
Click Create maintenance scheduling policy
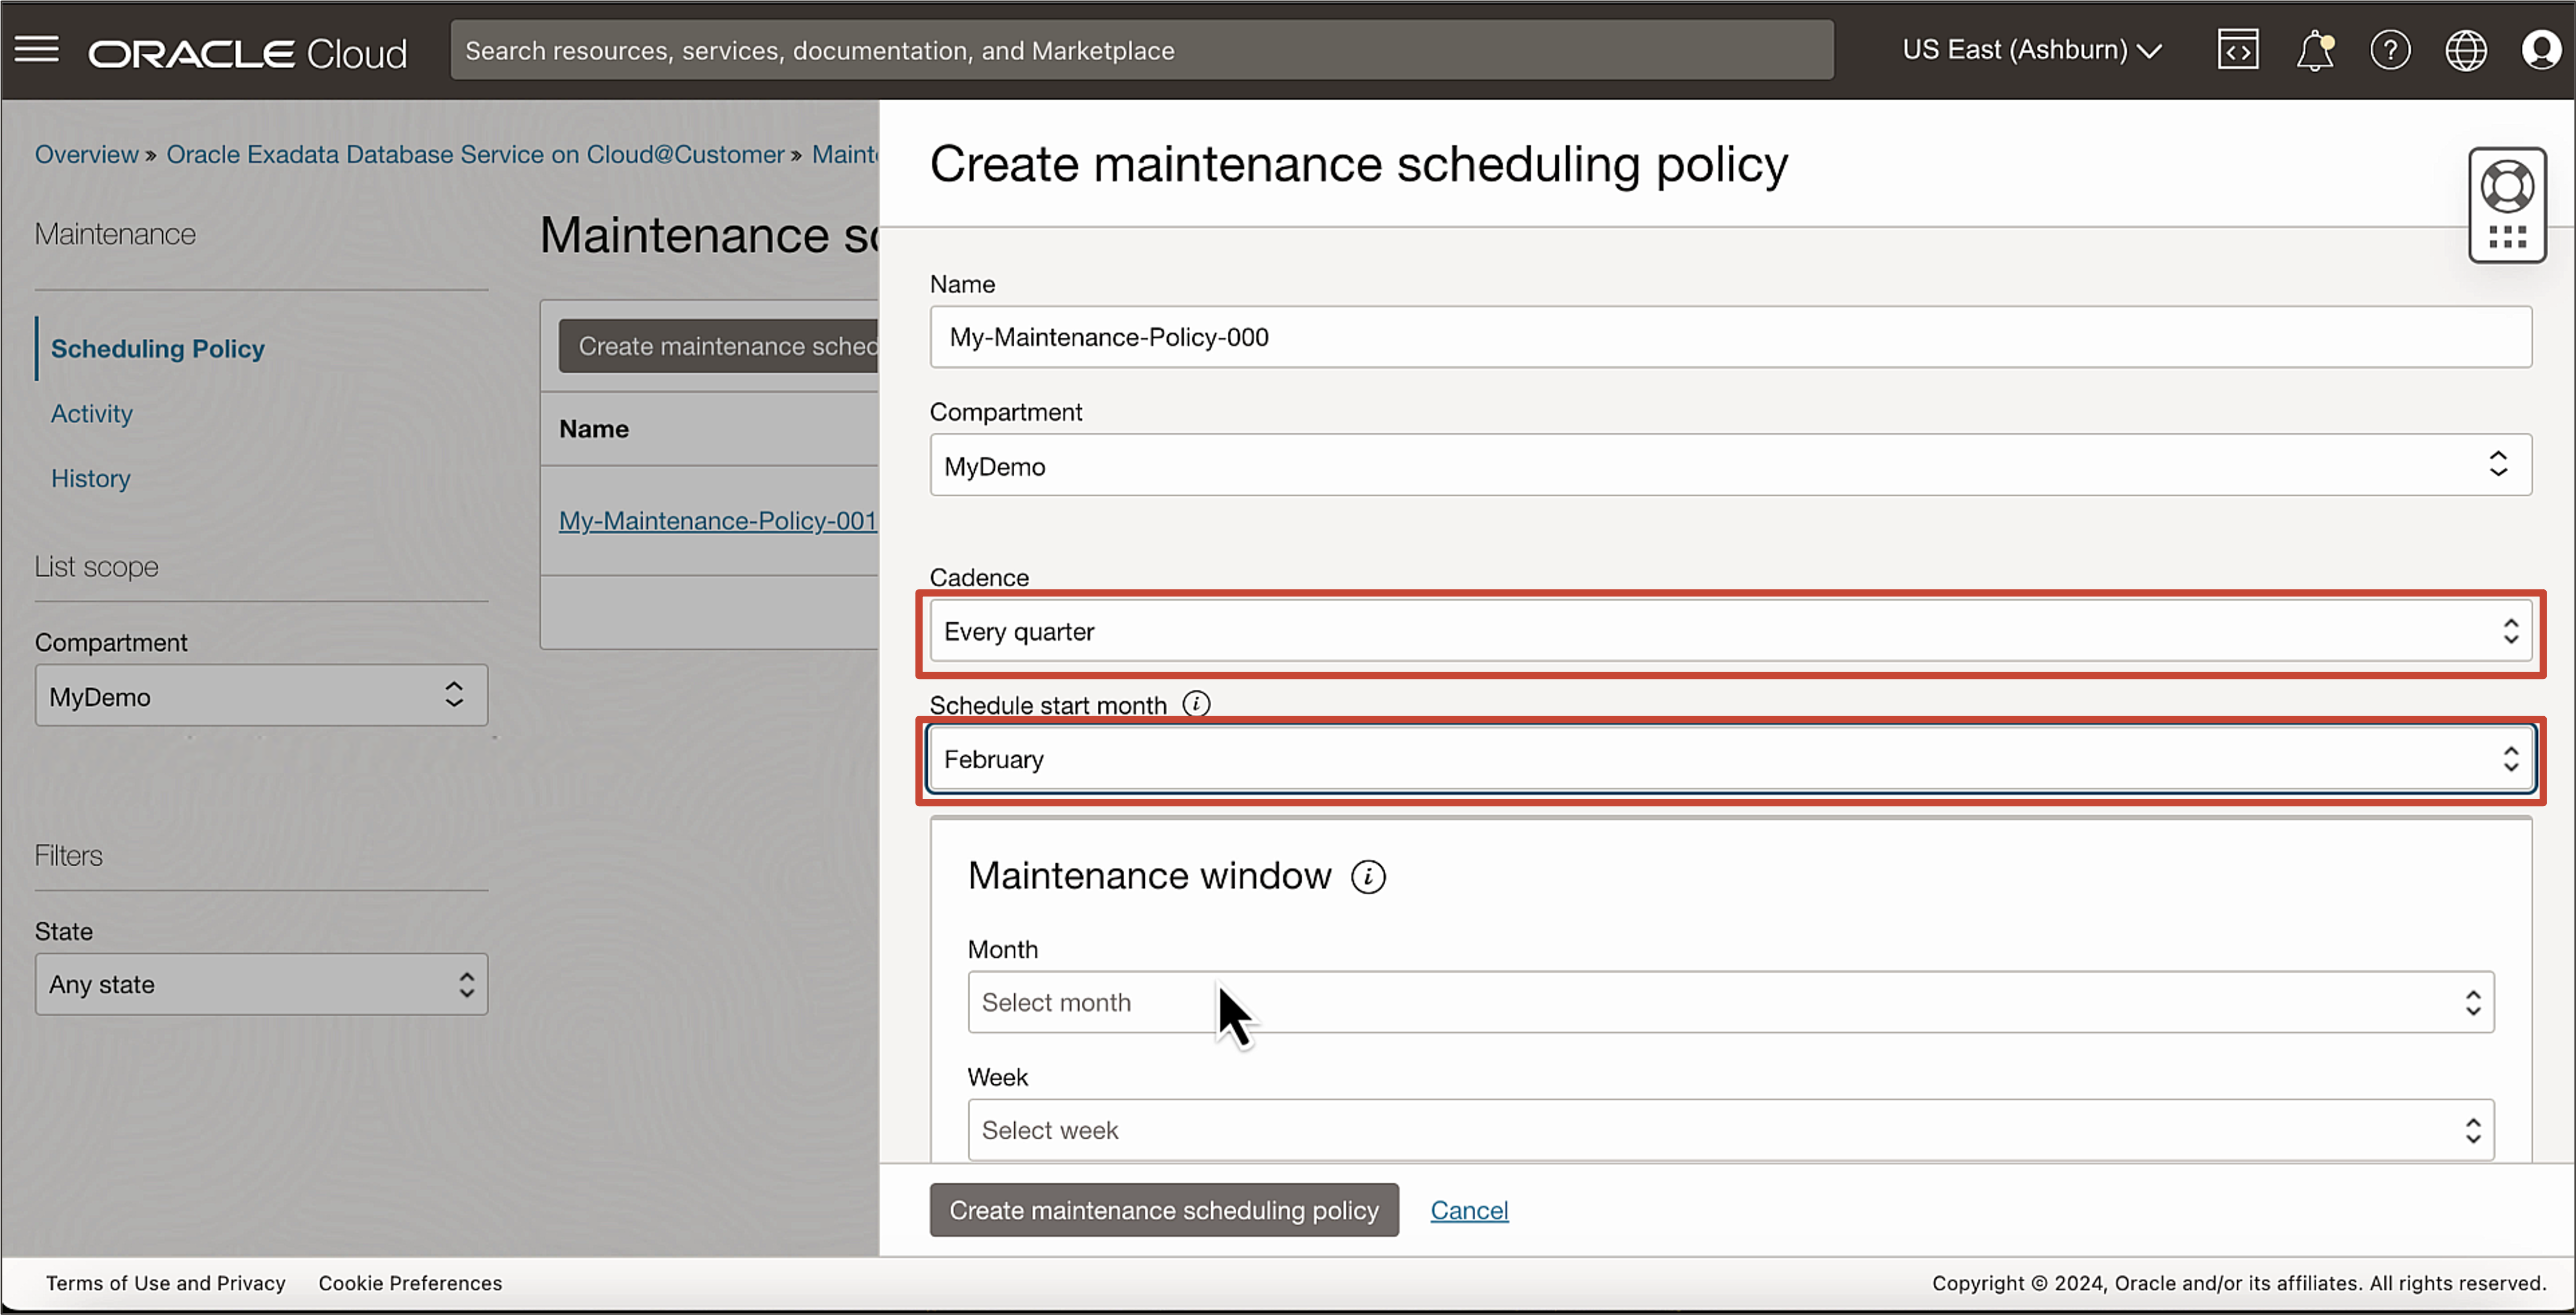1164,1210
